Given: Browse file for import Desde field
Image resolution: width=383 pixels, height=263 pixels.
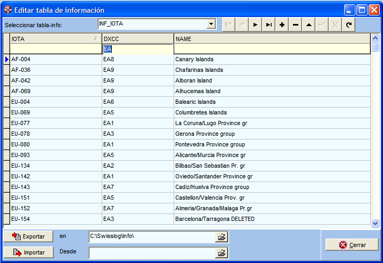Looking at the screenshot, I should 222,252.
